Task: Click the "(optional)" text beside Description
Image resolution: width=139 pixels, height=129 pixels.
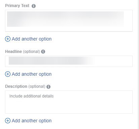Action: (x=37, y=86)
